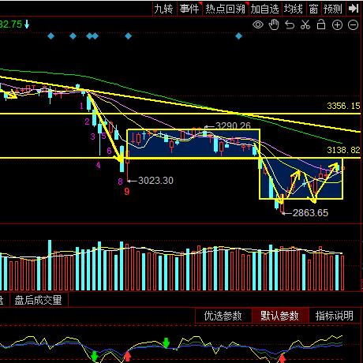
Task: Click the jump-to-end arrow icon
Action: [354, 9]
